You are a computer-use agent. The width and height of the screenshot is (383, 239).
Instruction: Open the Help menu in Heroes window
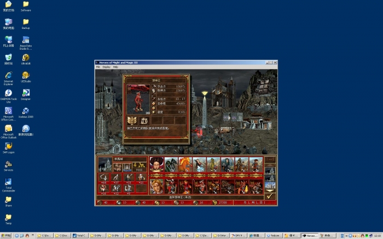(115, 67)
